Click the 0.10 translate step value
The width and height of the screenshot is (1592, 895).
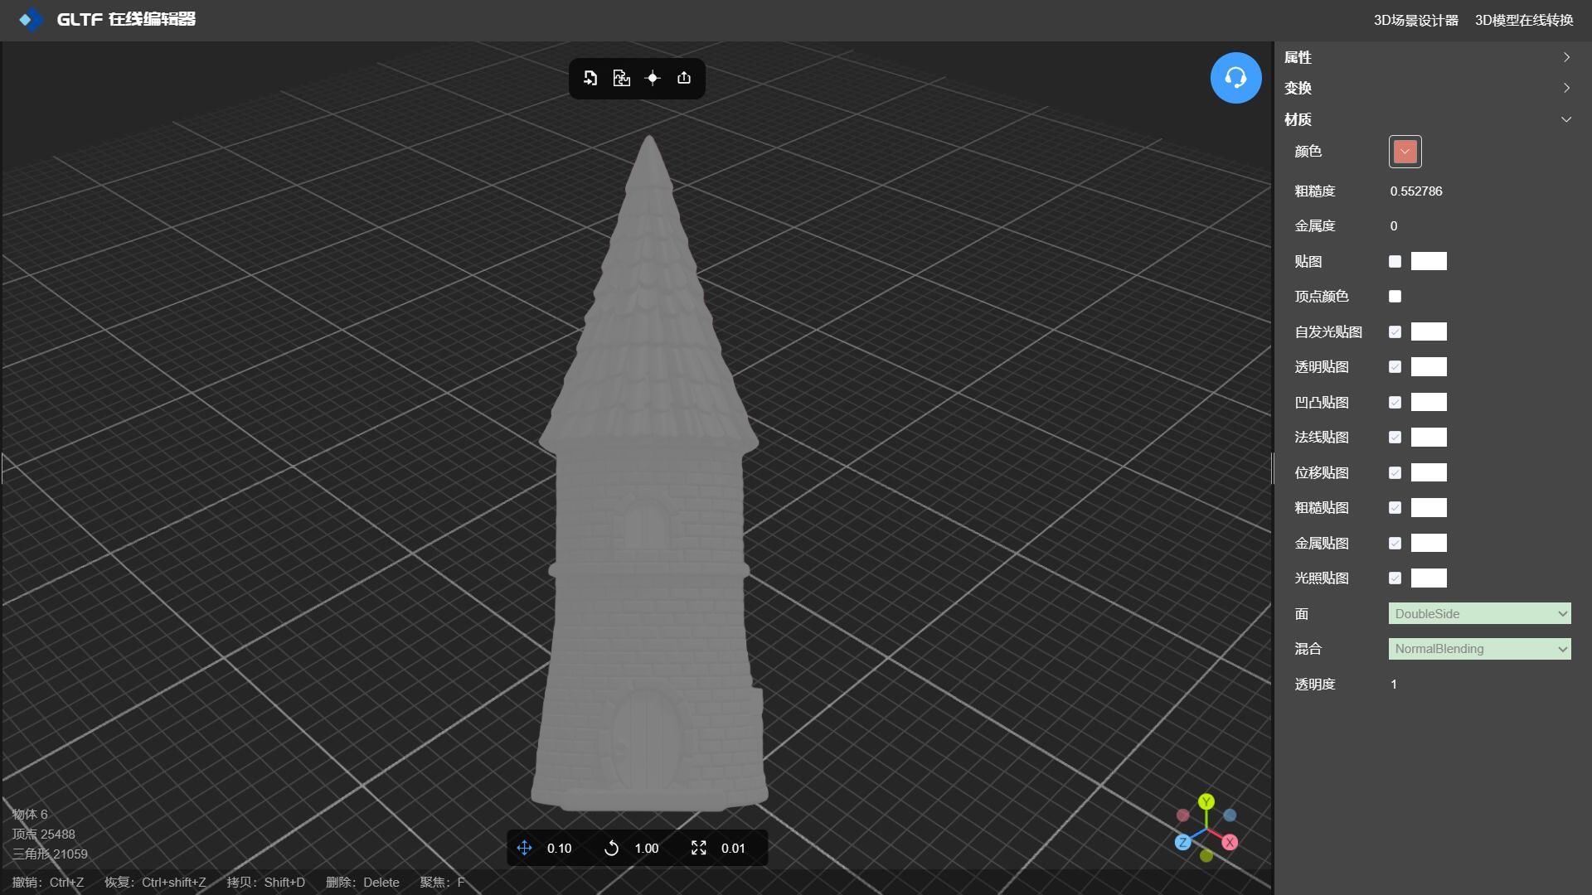coord(560,848)
